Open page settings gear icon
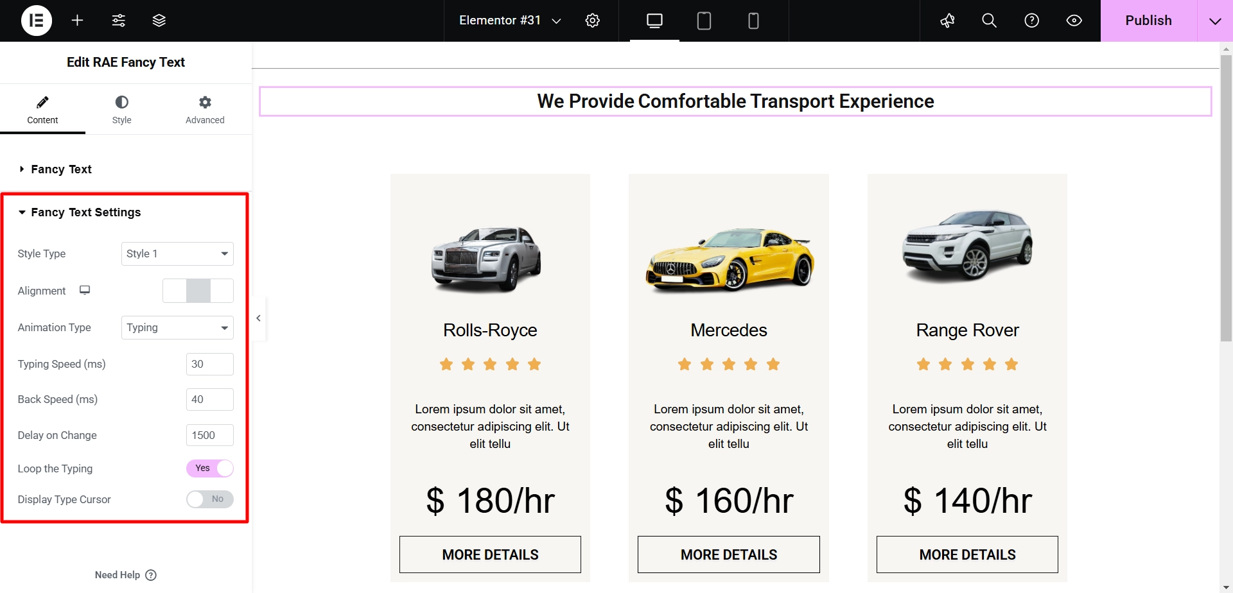1233x593 pixels. point(593,21)
